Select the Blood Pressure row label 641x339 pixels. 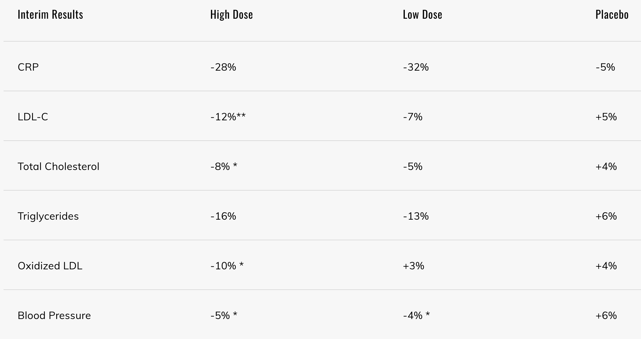[x=54, y=315]
